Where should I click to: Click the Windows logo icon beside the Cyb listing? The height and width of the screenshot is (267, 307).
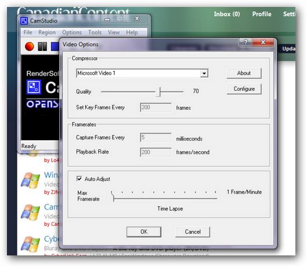point(30,244)
